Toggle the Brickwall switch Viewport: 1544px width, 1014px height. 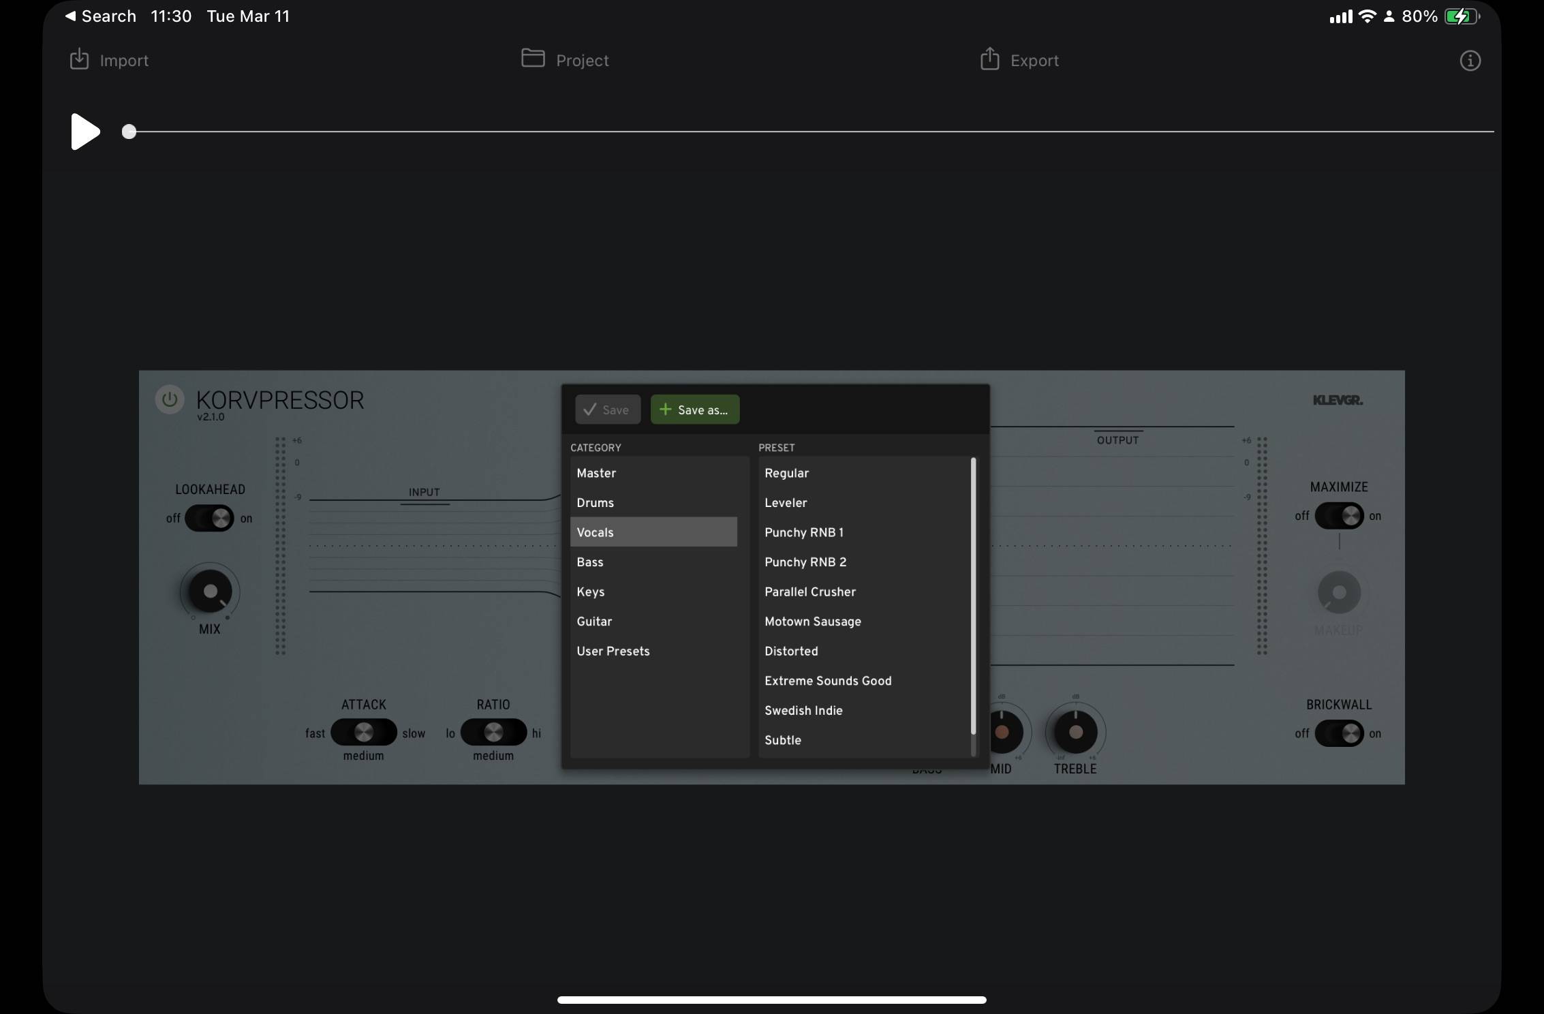pyautogui.click(x=1339, y=733)
